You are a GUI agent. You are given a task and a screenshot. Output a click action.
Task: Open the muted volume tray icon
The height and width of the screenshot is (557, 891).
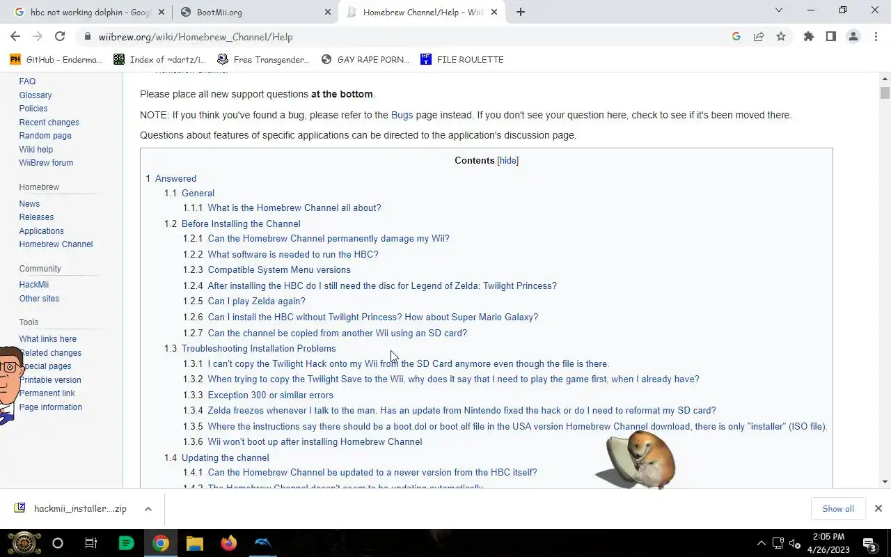[x=794, y=544]
